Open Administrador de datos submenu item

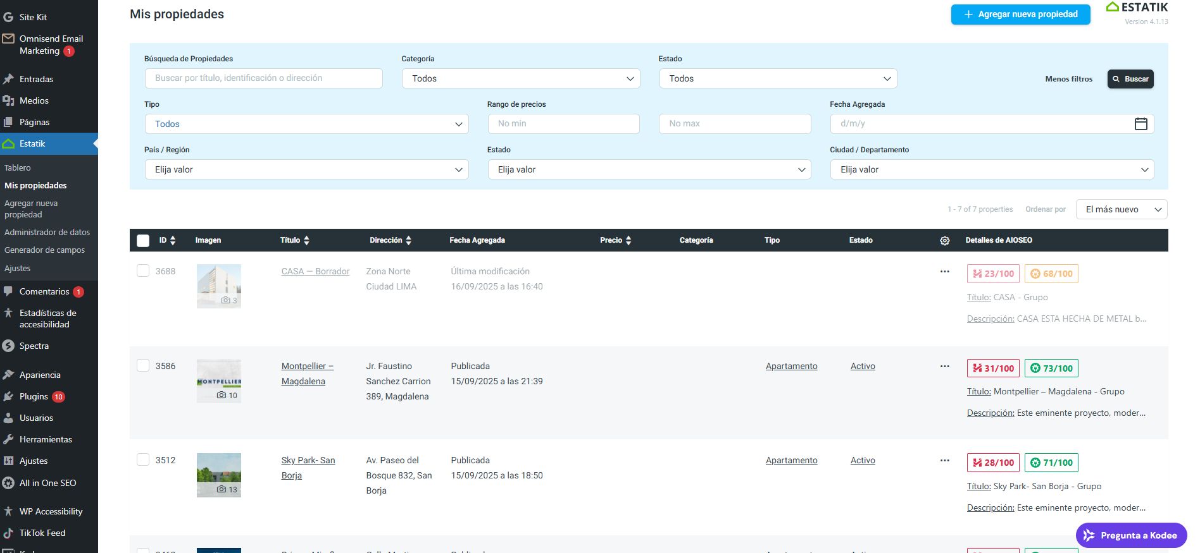47,233
